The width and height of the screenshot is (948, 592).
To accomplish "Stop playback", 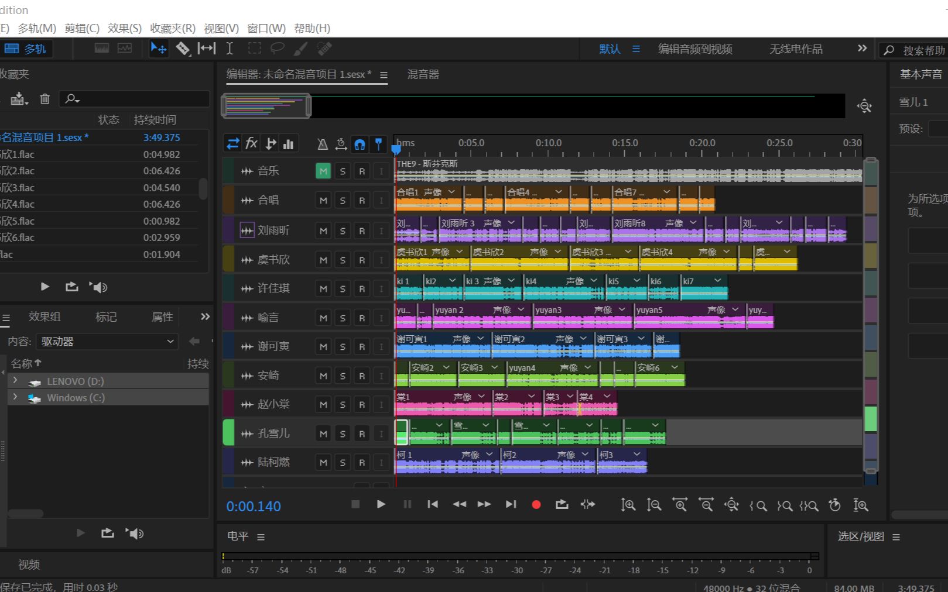I will coord(355,504).
